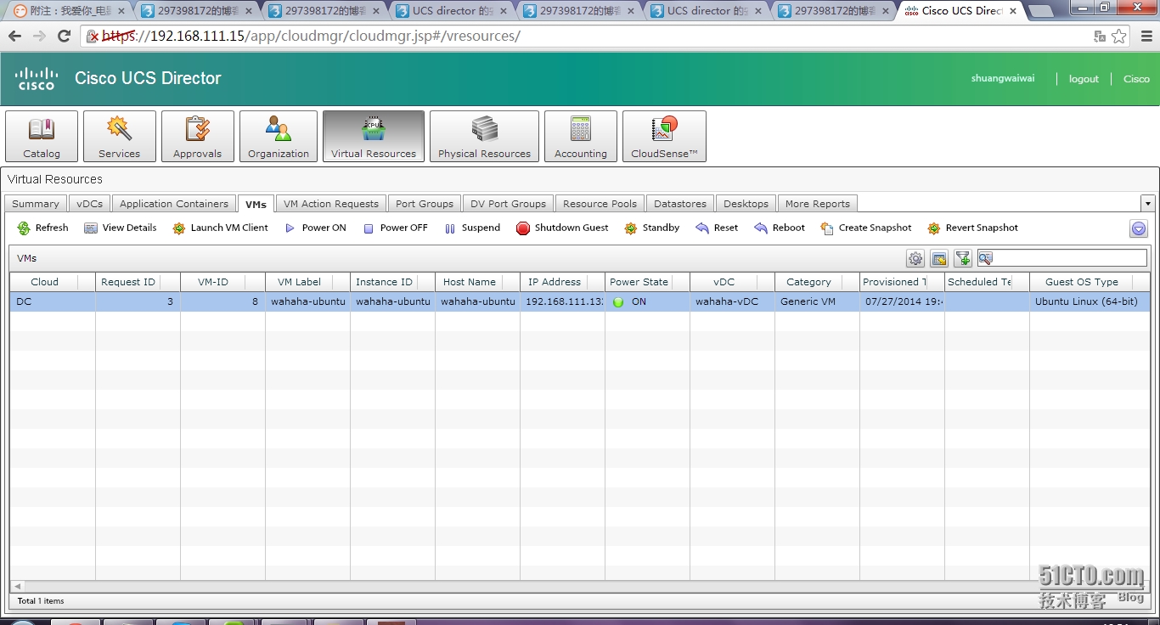Screen dimensions: 1160x625
Task: Open the Accounting section
Action: click(x=581, y=136)
